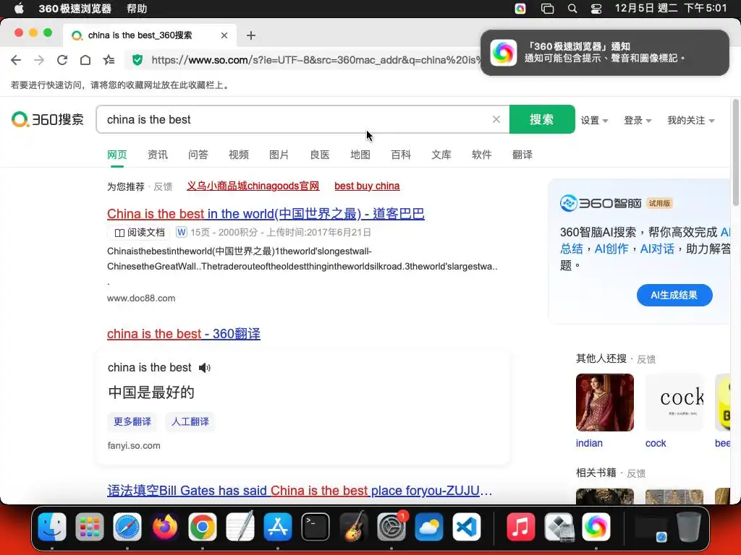Open the China is the best in the world result
Screen dimensions: 741x555
pos(266,214)
